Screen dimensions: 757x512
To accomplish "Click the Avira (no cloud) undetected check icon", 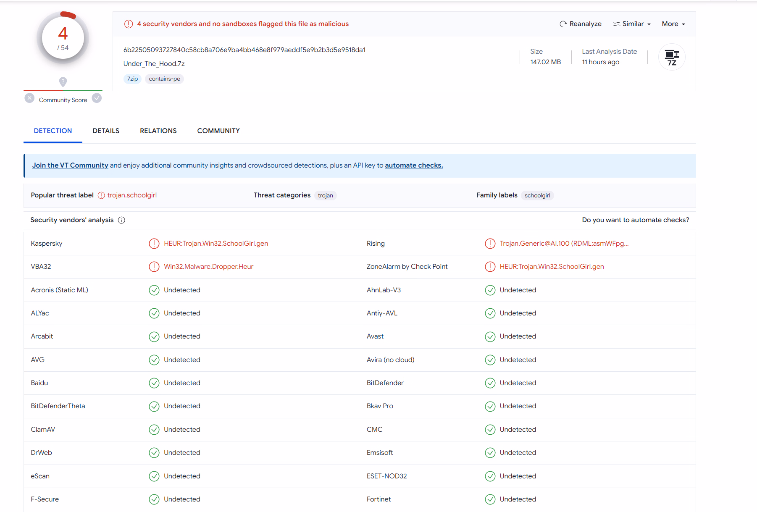I will [490, 360].
